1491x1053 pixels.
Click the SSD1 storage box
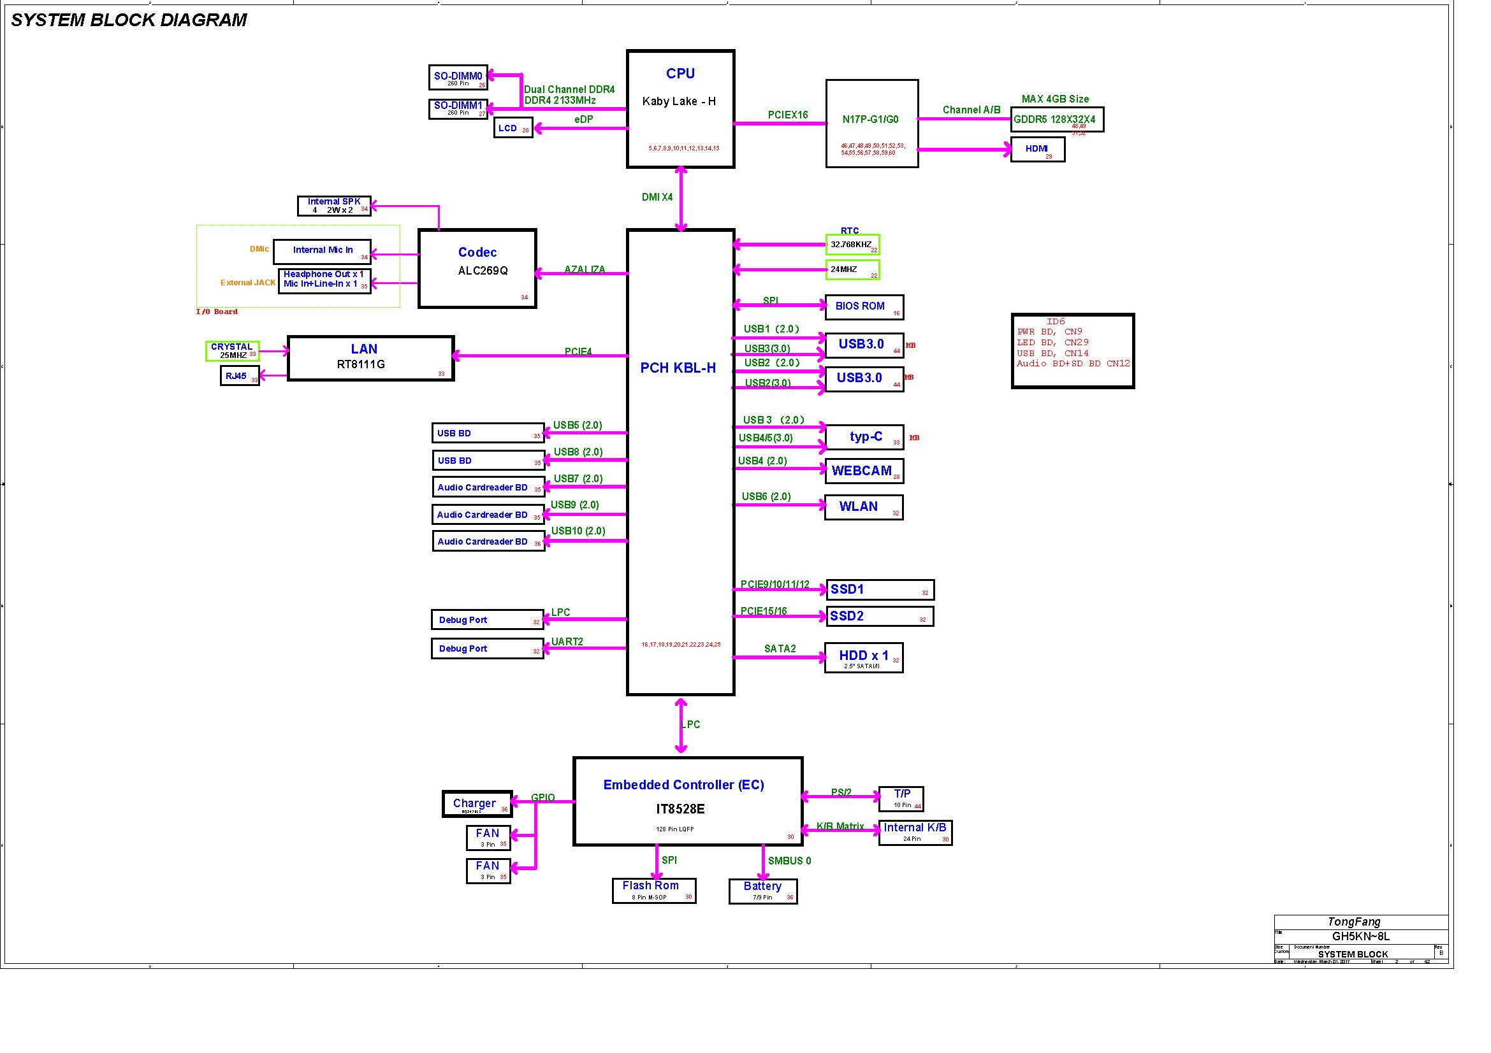879,589
